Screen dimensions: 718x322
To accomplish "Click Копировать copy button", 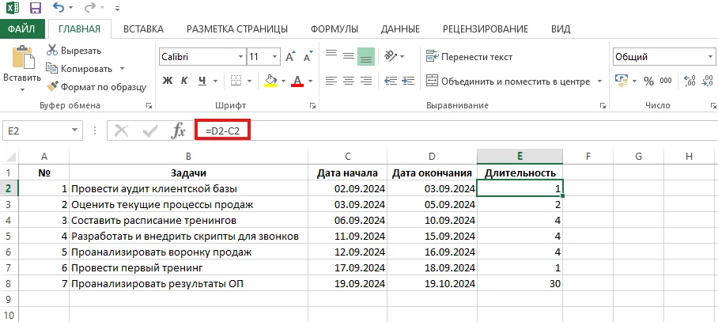I will pos(80,69).
